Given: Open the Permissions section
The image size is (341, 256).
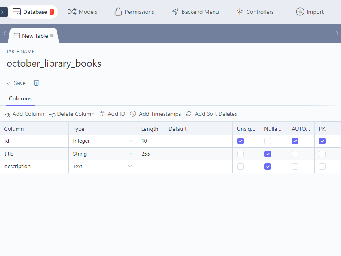Looking at the screenshot, I should pyautogui.click(x=134, y=12).
